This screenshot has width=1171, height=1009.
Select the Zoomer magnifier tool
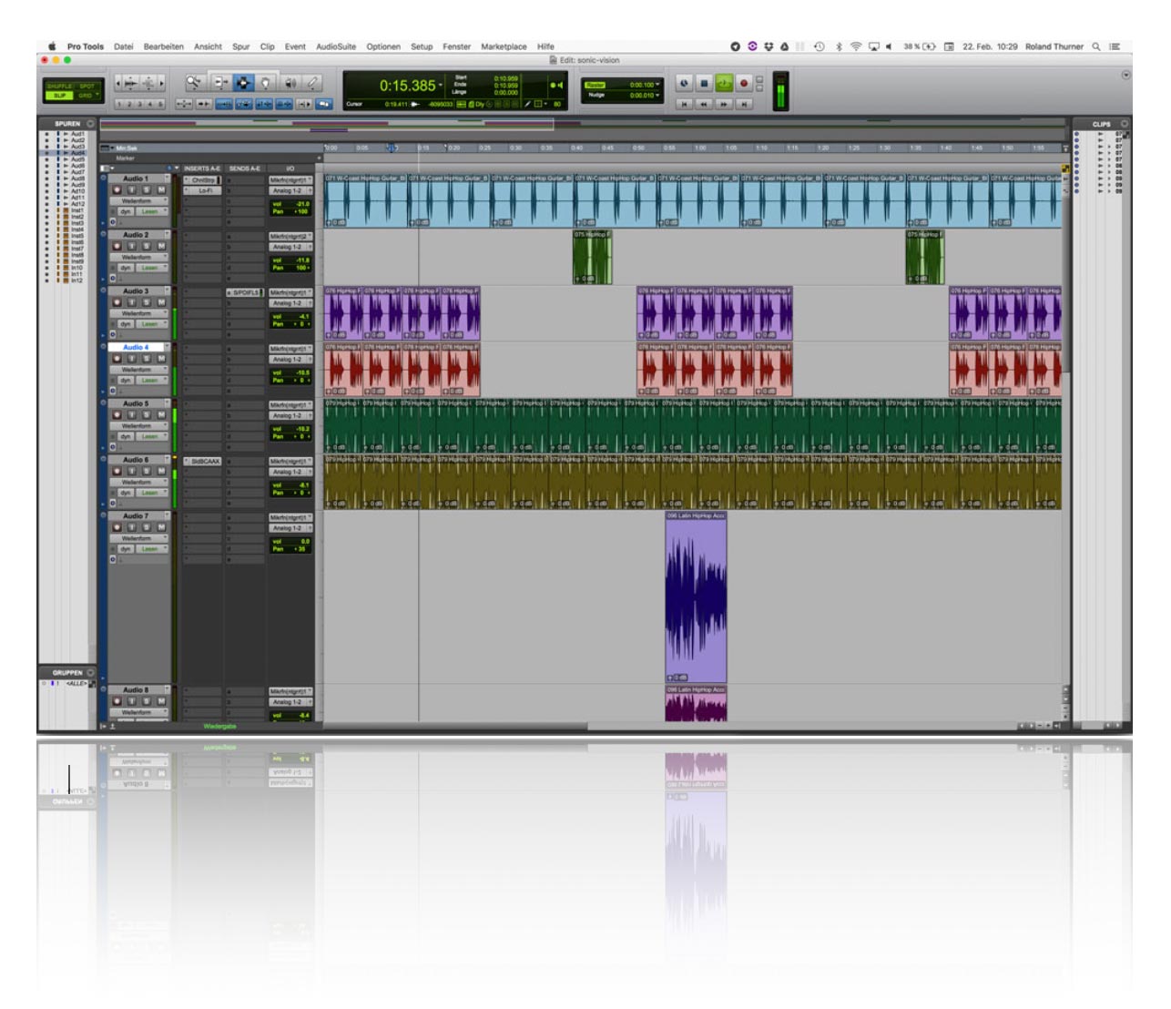(x=194, y=83)
